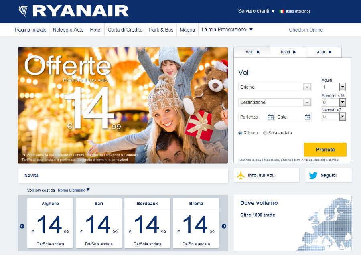361x255 pixels.
Task: Click Info. sui voli button
Action: pos(266,175)
